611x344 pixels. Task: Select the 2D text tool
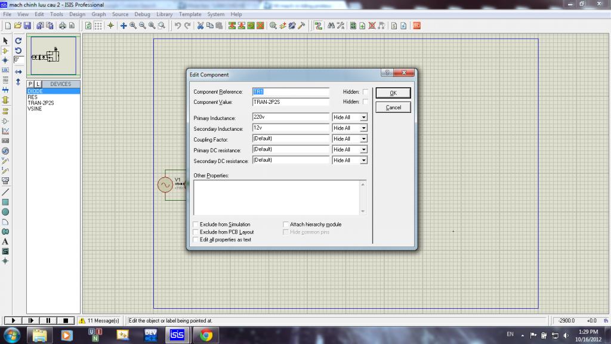(5, 242)
